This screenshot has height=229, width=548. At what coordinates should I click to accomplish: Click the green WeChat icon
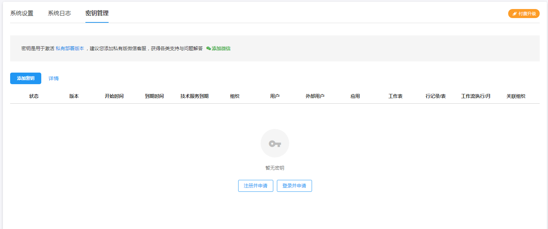208,48
